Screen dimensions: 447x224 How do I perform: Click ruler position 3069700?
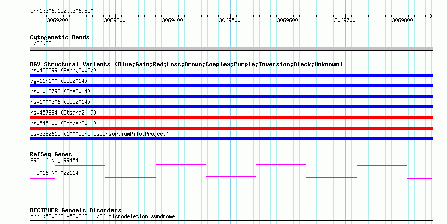click(x=345, y=20)
